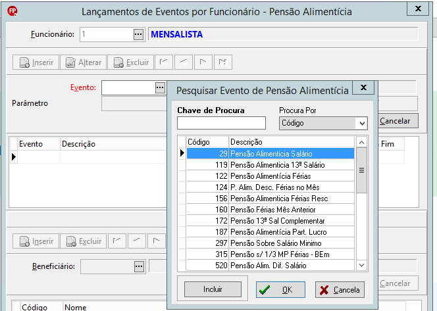The height and width of the screenshot is (311, 437).
Task: Open Evento lookup ellipsis button
Action: (160, 87)
